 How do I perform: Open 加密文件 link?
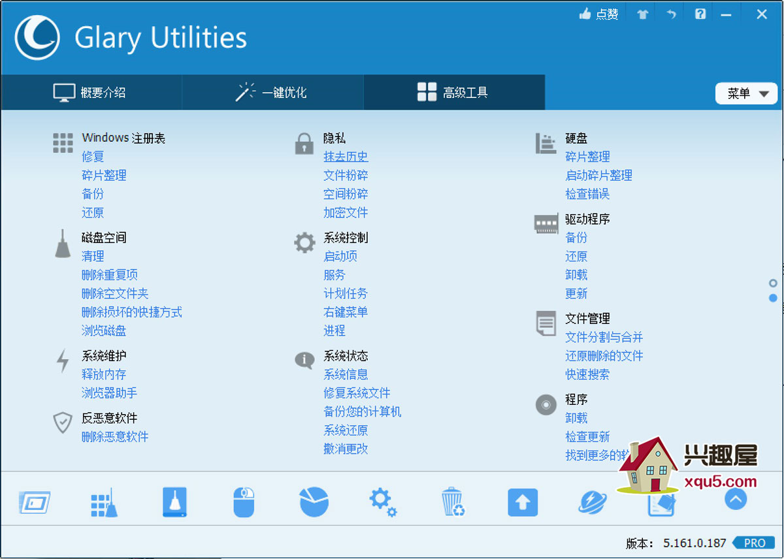click(x=346, y=212)
